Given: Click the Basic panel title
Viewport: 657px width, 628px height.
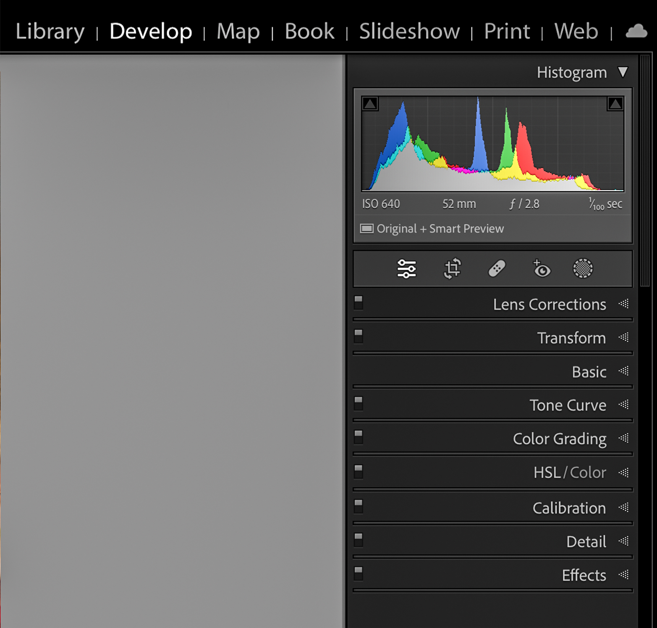Looking at the screenshot, I should tap(589, 372).
